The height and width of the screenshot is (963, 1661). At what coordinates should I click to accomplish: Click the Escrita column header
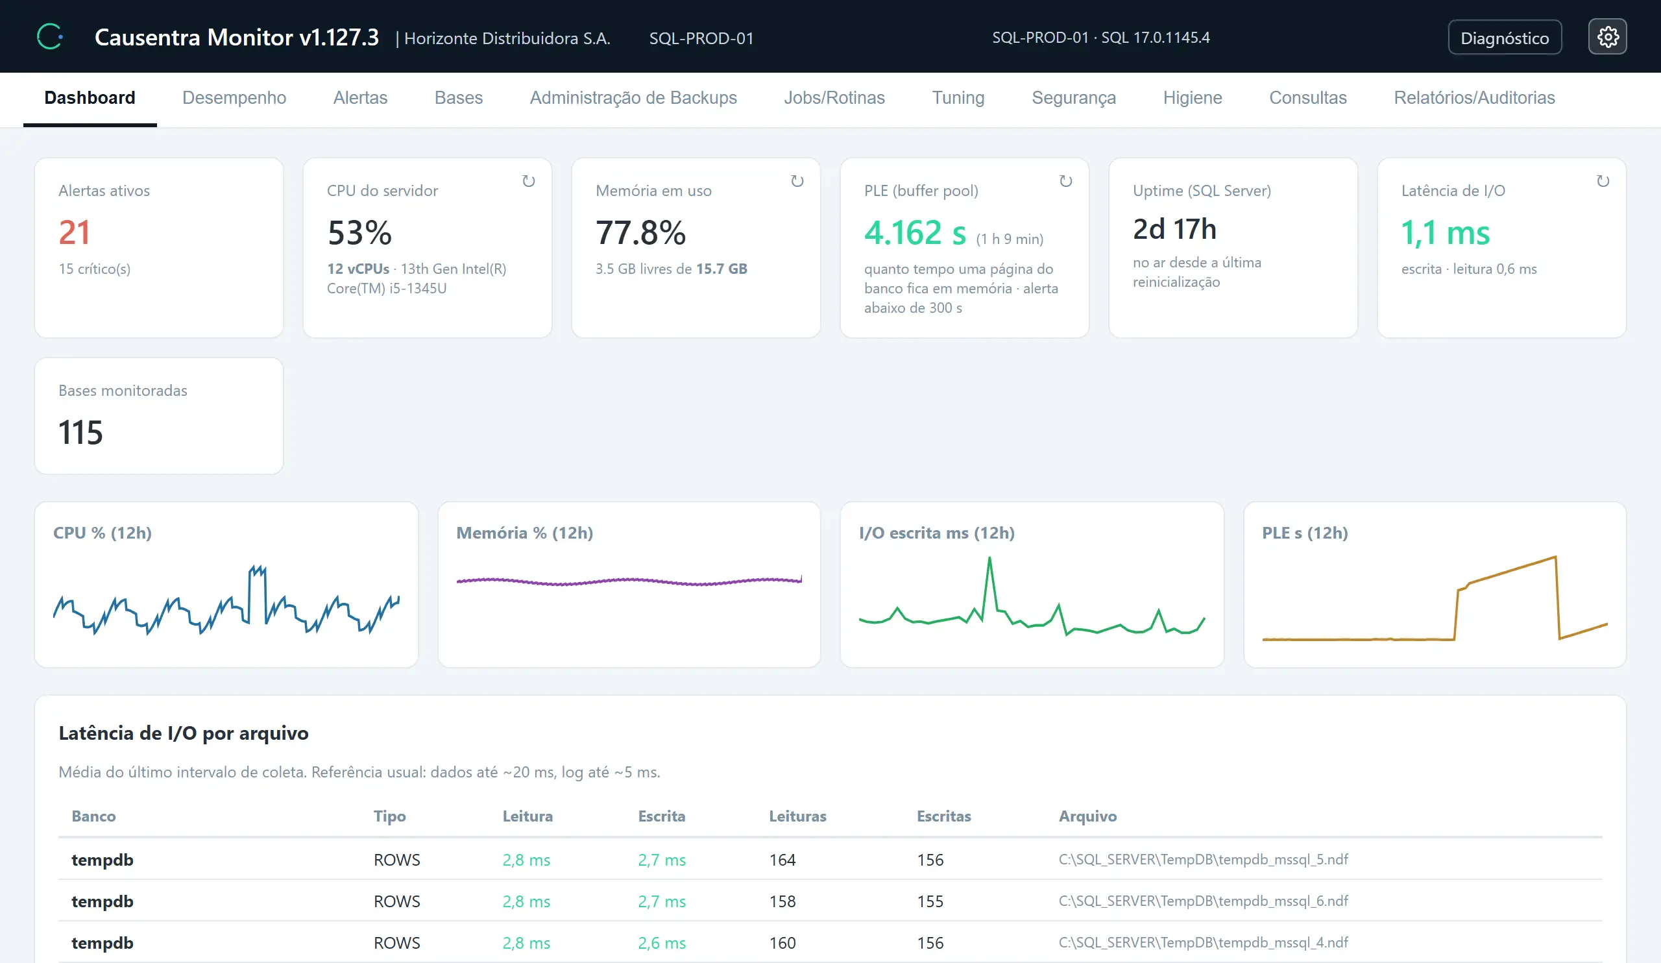point(661,816)
